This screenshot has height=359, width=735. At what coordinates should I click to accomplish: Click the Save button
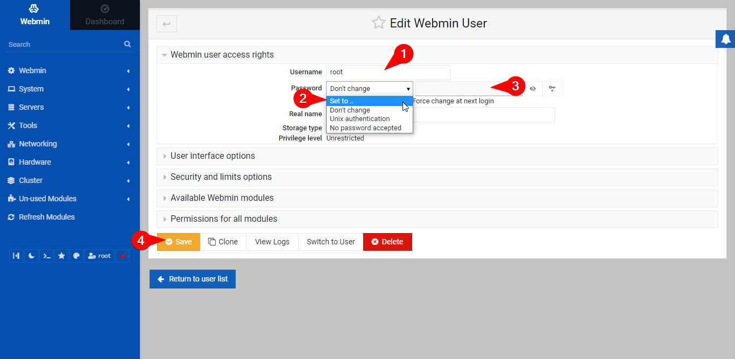[179, 242]
